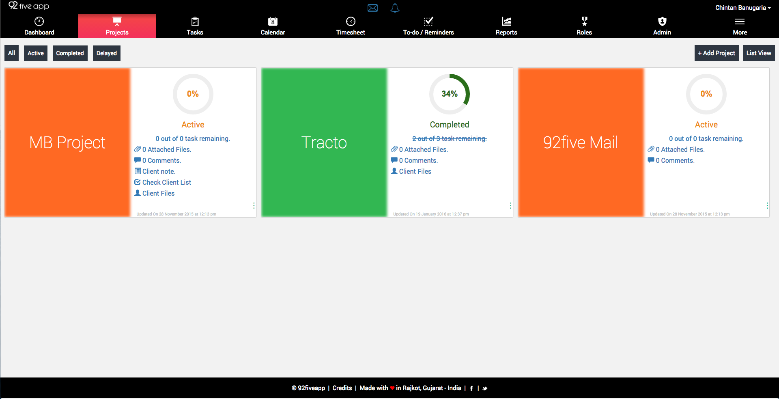Click paperclip icon in MB Project card
Screen dimensions: 779x399
[x=138, y=149]
